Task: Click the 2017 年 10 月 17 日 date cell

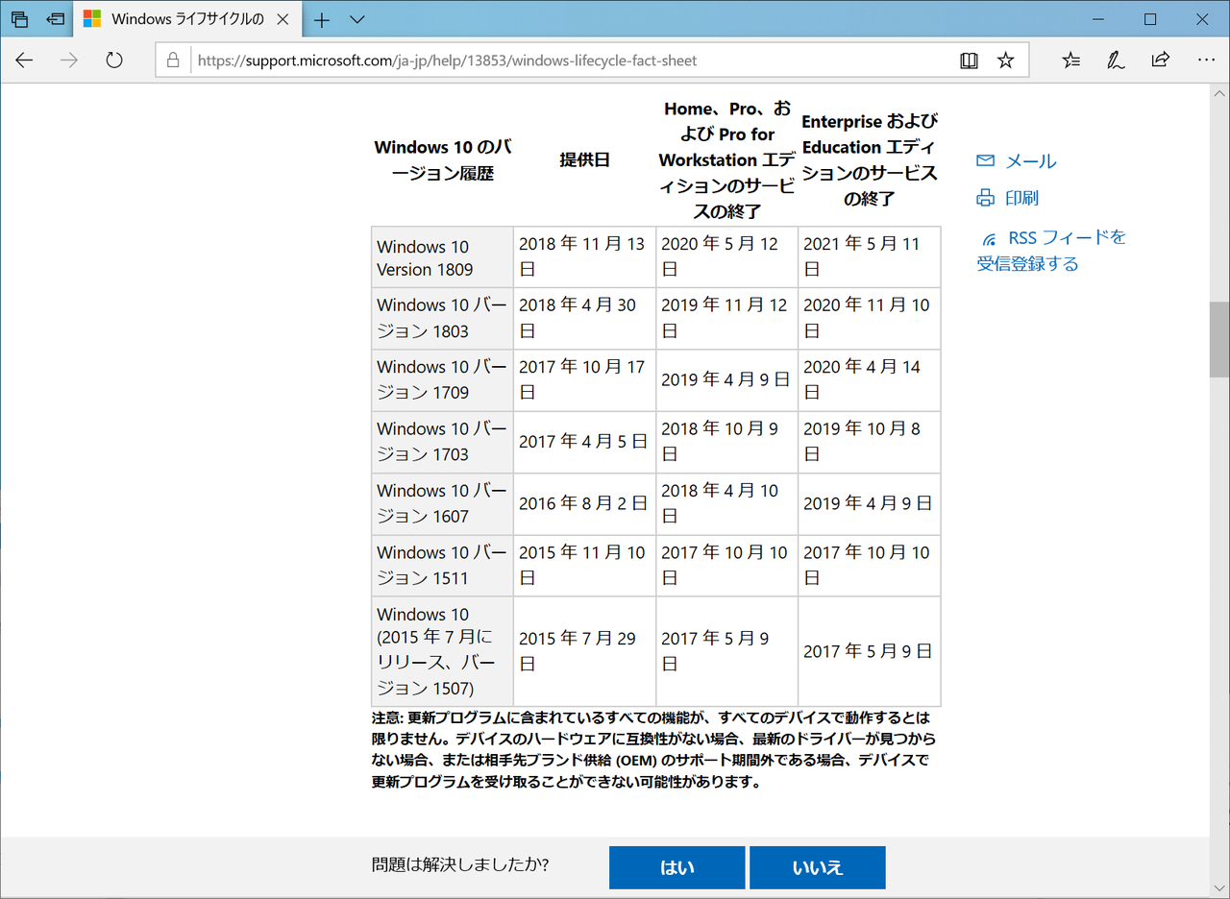Action: [x=584, y=379]
